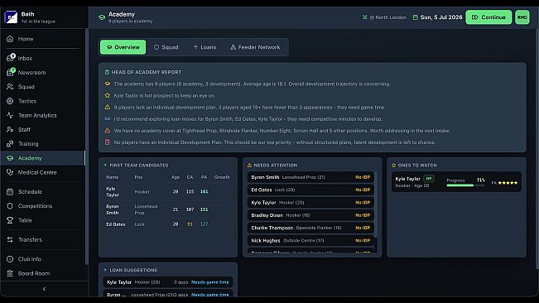
Task: Expand the Loan Suggestions section arrow
Action: point(105,270)
